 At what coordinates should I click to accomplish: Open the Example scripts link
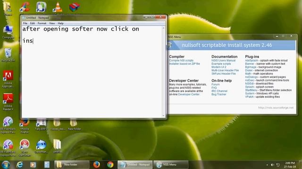pyautogui.click(x=221, y=64)
